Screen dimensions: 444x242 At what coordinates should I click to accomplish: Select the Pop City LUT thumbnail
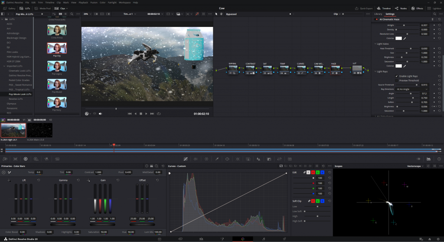[57, 48]
